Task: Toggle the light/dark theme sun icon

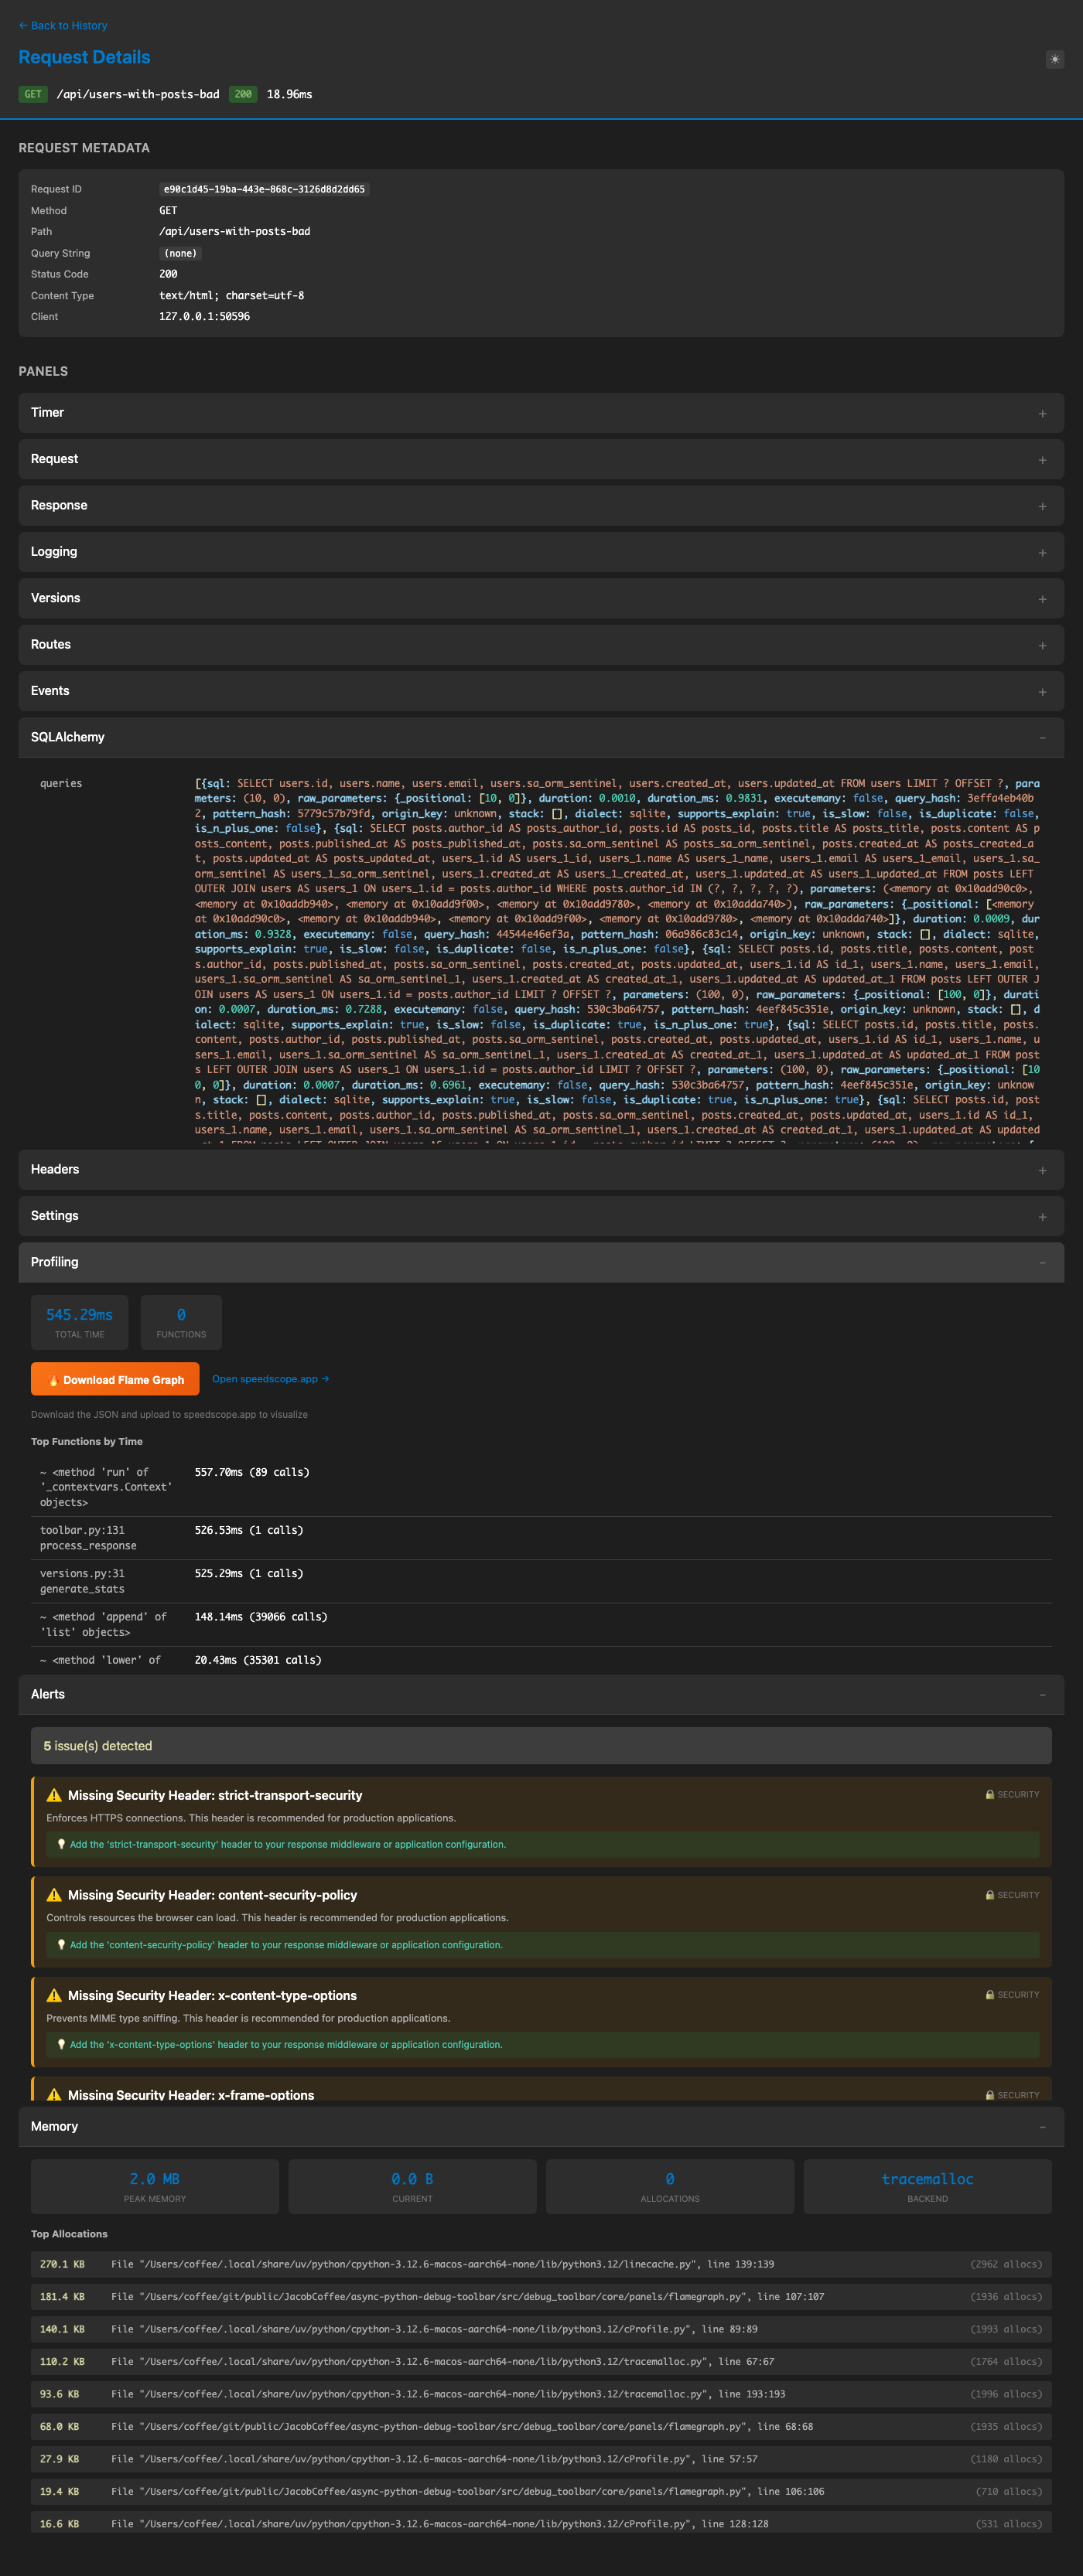Action: tap(1054, 60)
